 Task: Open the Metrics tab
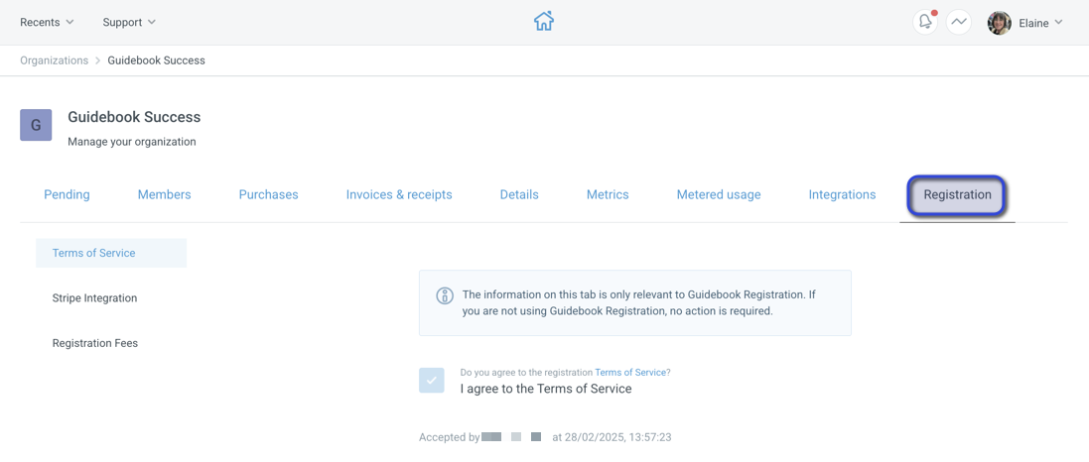point(608,195)
